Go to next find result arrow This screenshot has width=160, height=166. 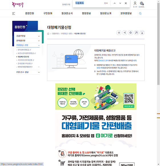[x=120, y=3]
